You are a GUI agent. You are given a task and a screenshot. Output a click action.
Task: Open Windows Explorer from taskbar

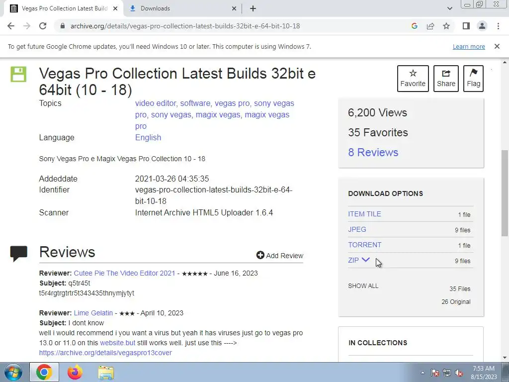tap(106, 373)
